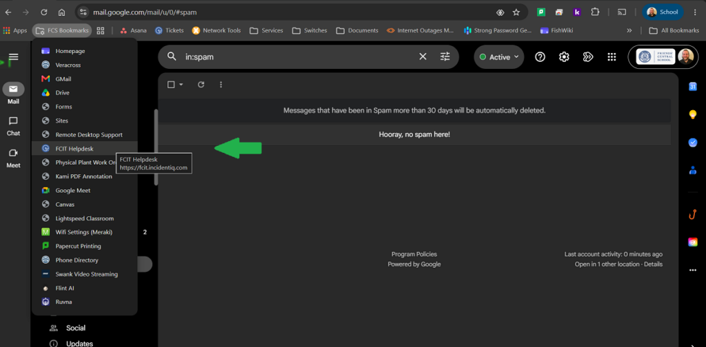Open the School profile button
706x347 pixels.
663,12
